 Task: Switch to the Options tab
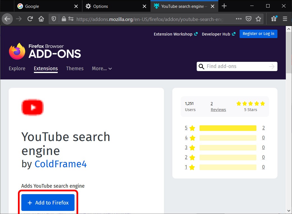(x=116, y=6)
